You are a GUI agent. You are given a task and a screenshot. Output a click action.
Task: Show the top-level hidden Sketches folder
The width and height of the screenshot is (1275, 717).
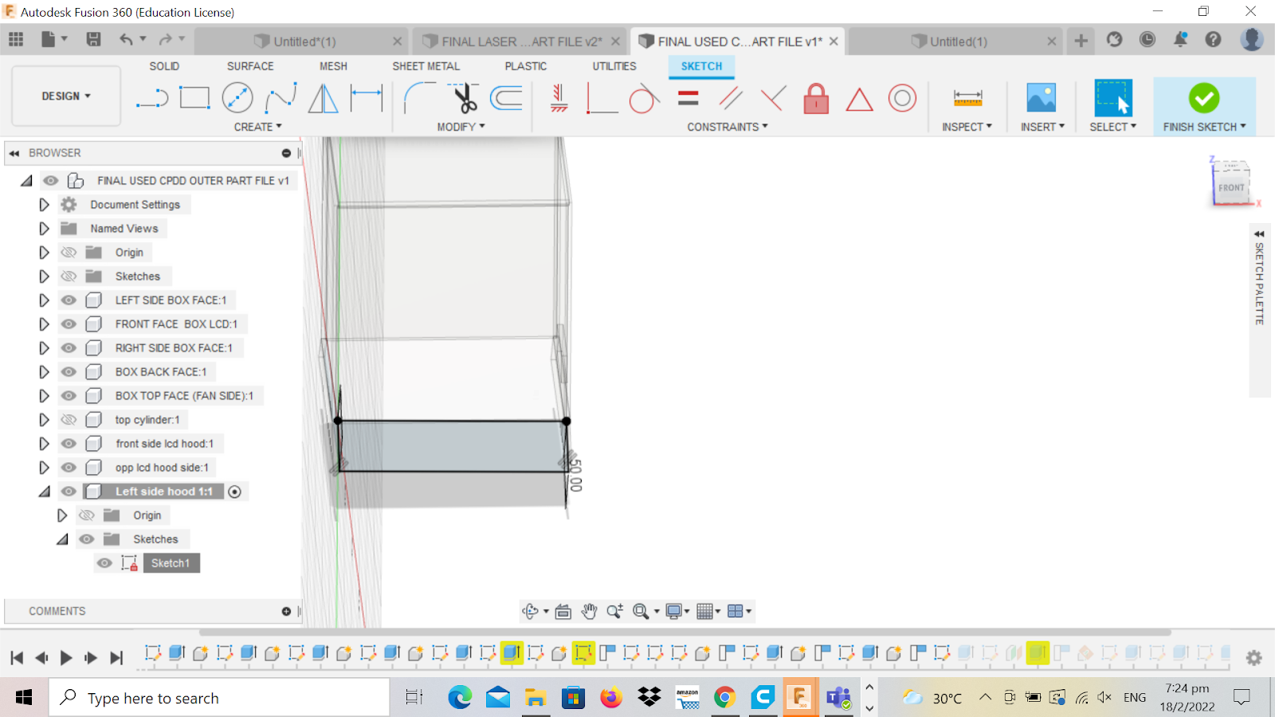click(x=69, y=276)
